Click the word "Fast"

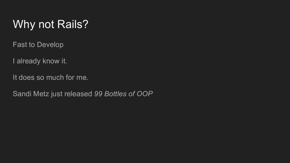pos(20,44)
